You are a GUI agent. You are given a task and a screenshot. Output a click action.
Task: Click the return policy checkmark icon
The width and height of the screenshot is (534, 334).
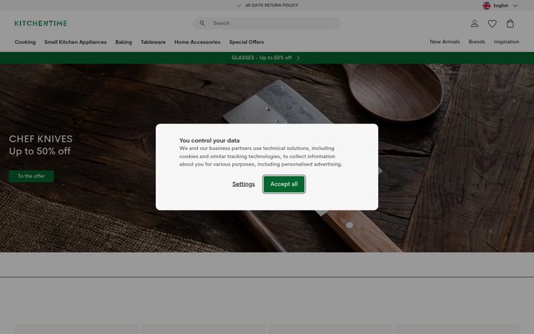239,5
